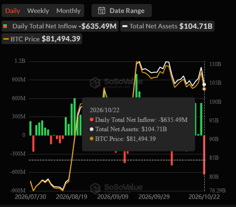Screen dimensions: 236x207
Task: Click the 110B right axis label
Action: [215, 64]
